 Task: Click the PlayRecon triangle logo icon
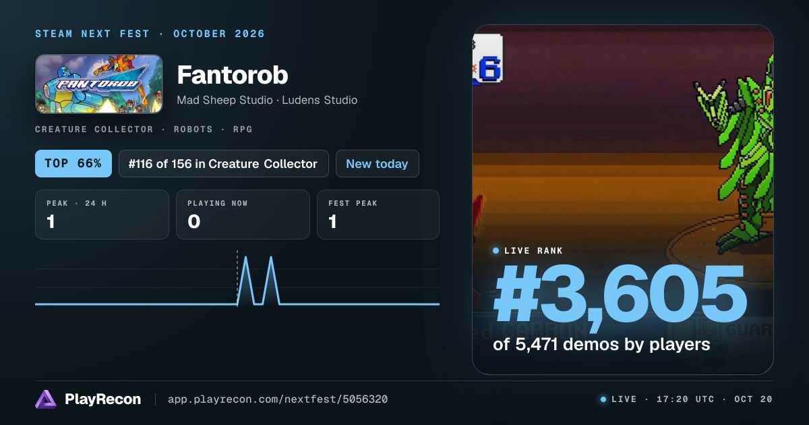pyautogui.click(x=46, y=399)
